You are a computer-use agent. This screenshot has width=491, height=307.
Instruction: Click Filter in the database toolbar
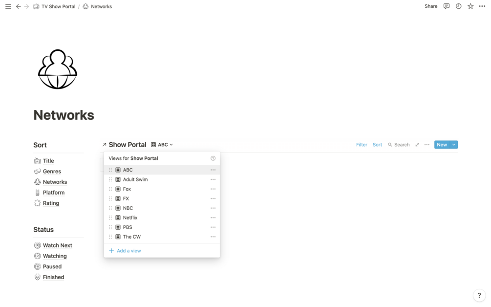point(362,145)
